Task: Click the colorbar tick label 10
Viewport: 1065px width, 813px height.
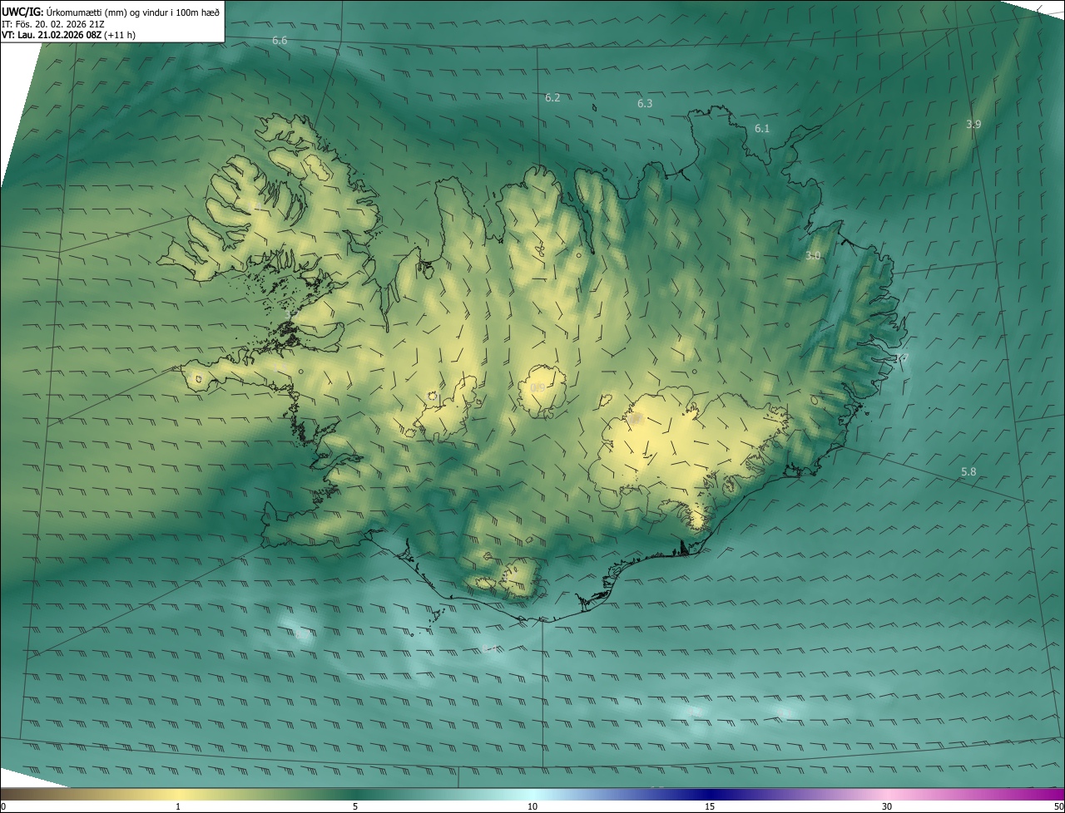Action: pyautogui.click(x=532, y=806)
